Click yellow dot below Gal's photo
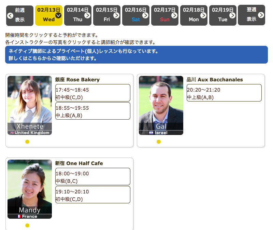The image size is (273, 230). (x=159, y=142)
